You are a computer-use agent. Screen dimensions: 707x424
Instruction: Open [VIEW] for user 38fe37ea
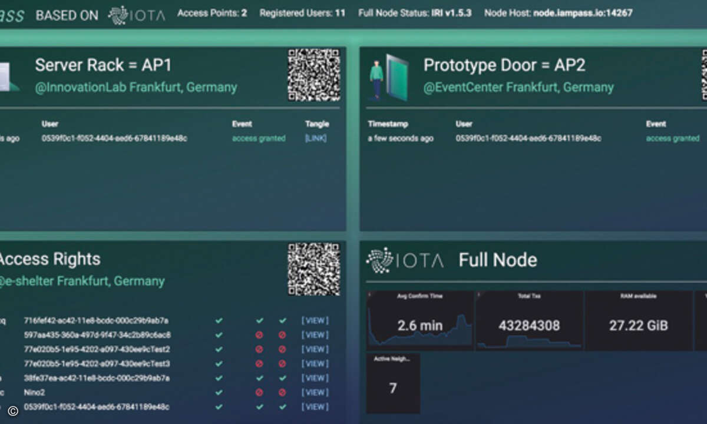(x=315, y=378)
